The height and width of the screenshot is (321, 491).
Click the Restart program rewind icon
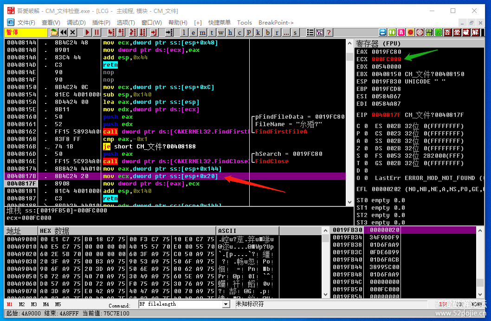click(x=64, y=32)
